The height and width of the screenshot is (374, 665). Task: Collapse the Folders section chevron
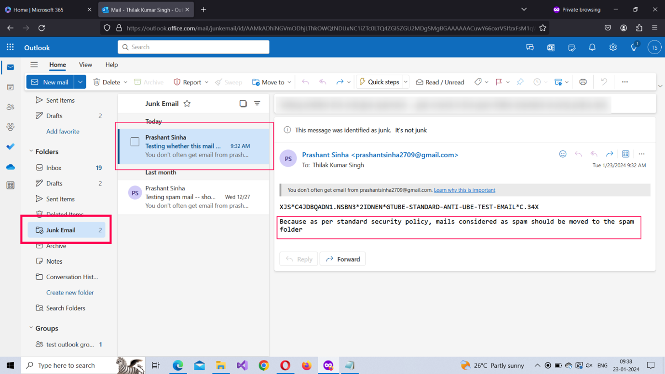(31, 151)
